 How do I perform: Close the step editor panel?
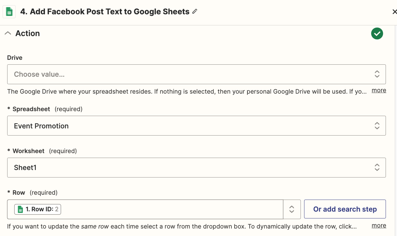pyautogui.click(x=394, y=12)
